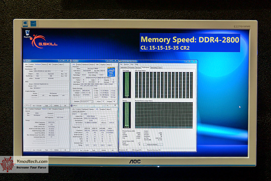Switch to Networking tab in Task Manager
Screen dimensions: 271x181
click(x=154, y=68)
